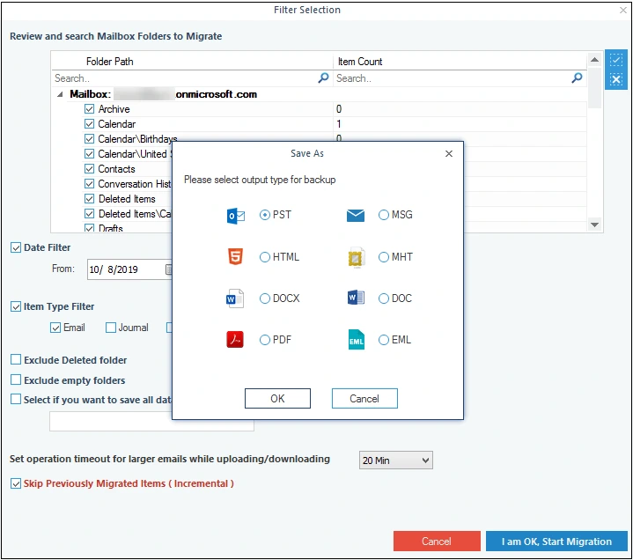
Task: Uncheck the Contacts folder checkbox
Action: pyautogui.click(x=89, y=169)
